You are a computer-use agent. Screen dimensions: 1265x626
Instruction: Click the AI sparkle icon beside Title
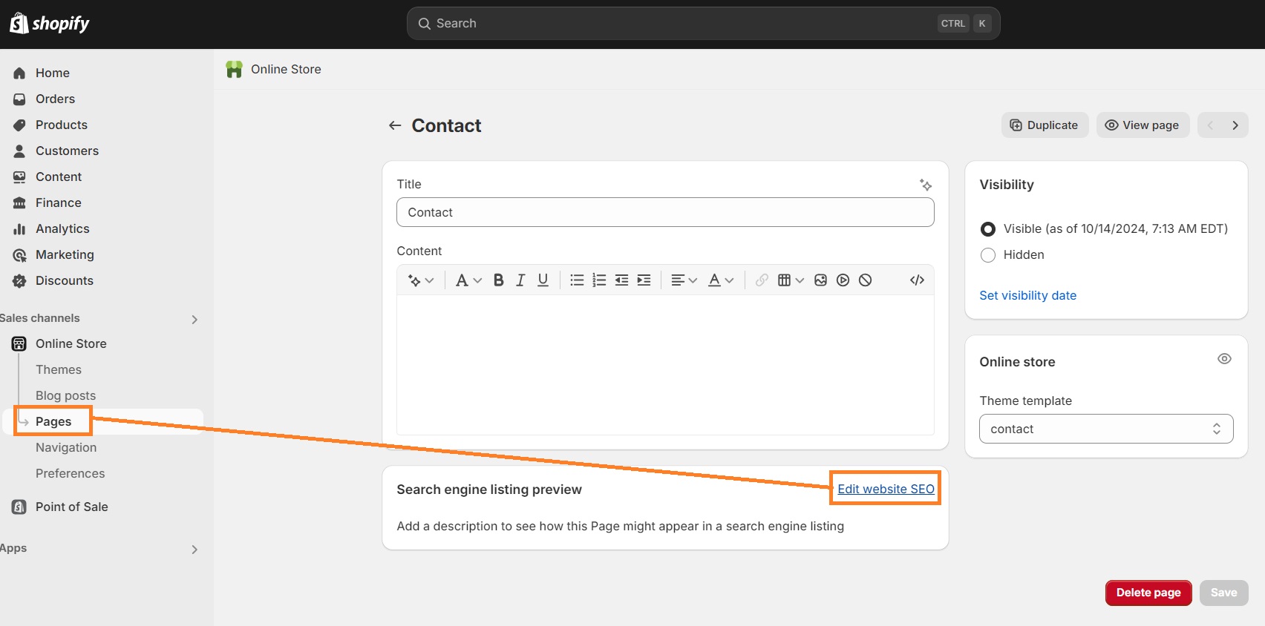[x=926, y=185]
